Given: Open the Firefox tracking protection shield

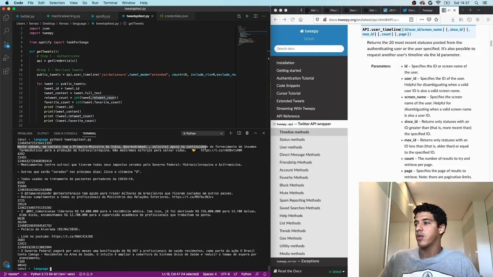Looking at the screenshot, I should (317, 20).
